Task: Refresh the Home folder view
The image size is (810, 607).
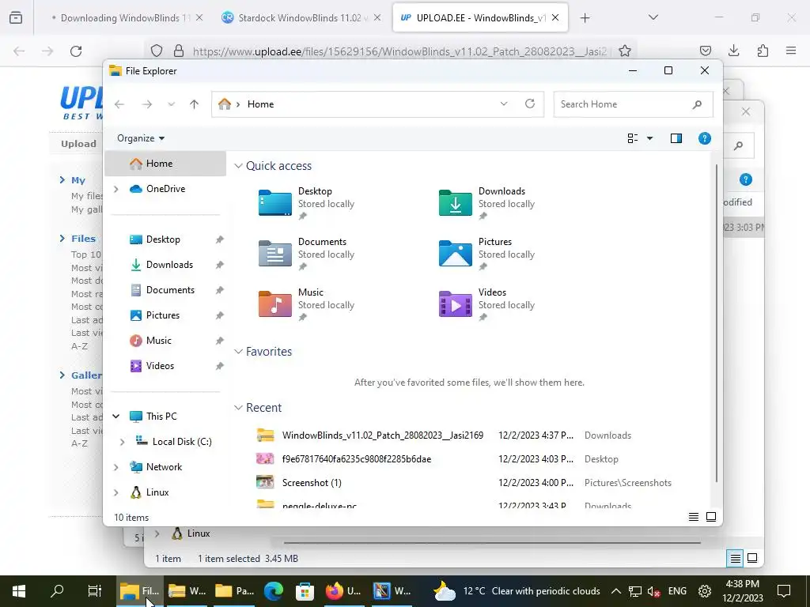Action: point(530,104)
